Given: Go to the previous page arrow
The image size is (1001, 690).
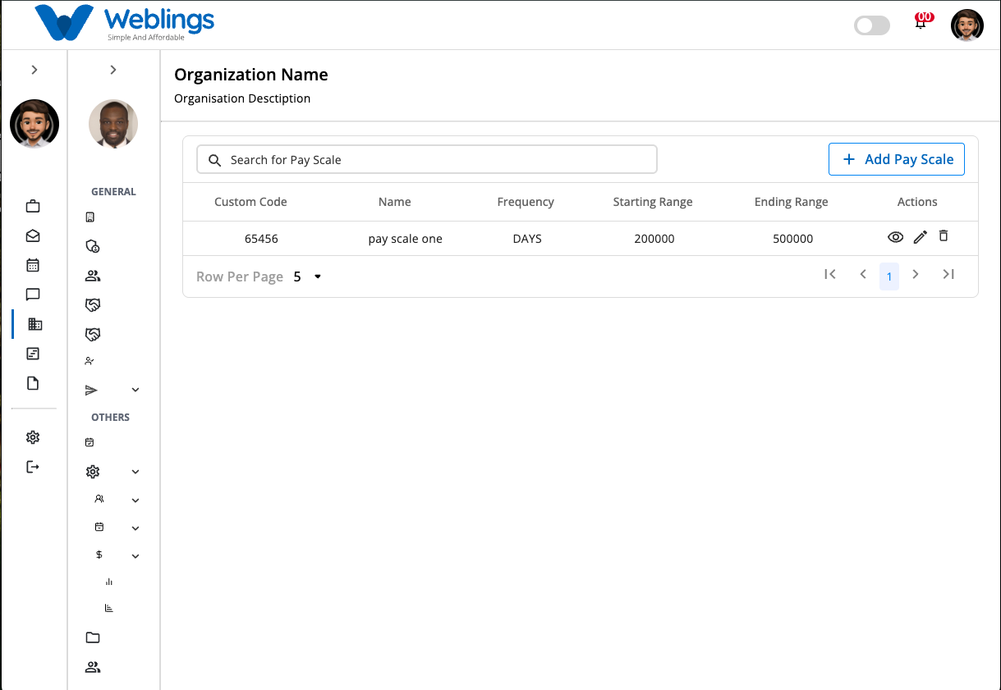Looking at the screenshot, I should pos(863,274).
